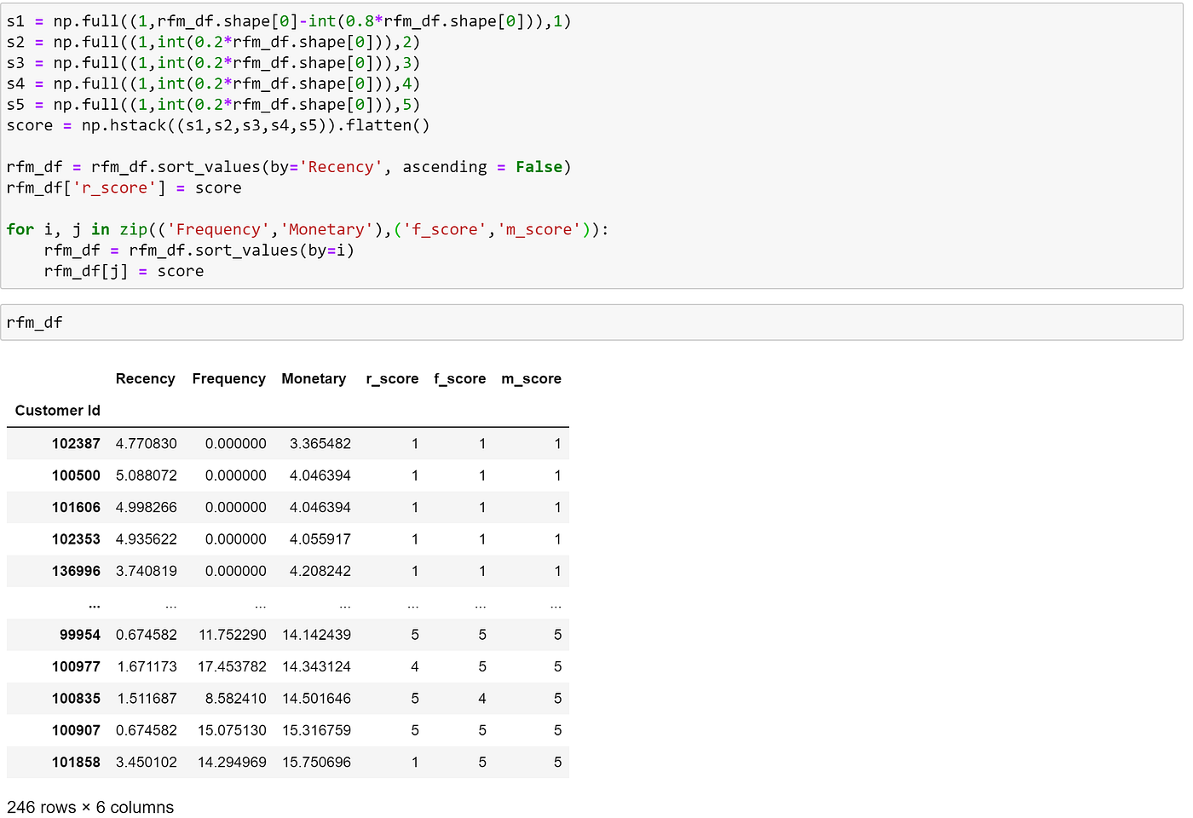Click the np.hstack score line

point(217,124)
